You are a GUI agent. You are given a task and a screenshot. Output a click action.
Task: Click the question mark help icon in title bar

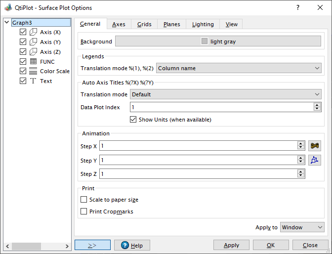coord(297,8)
